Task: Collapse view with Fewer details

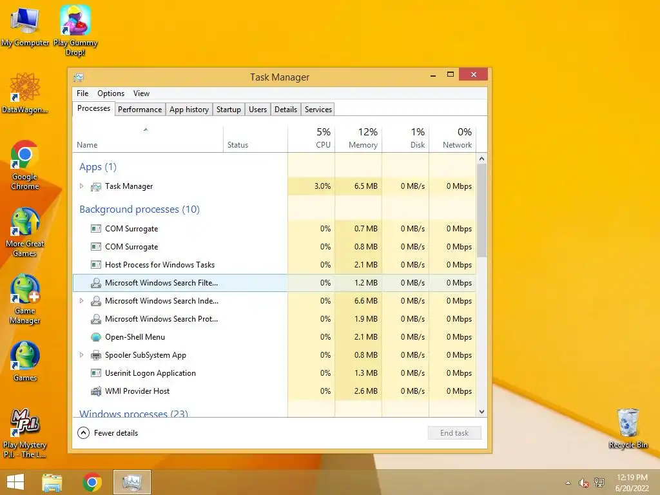Action: click(108, 432)
